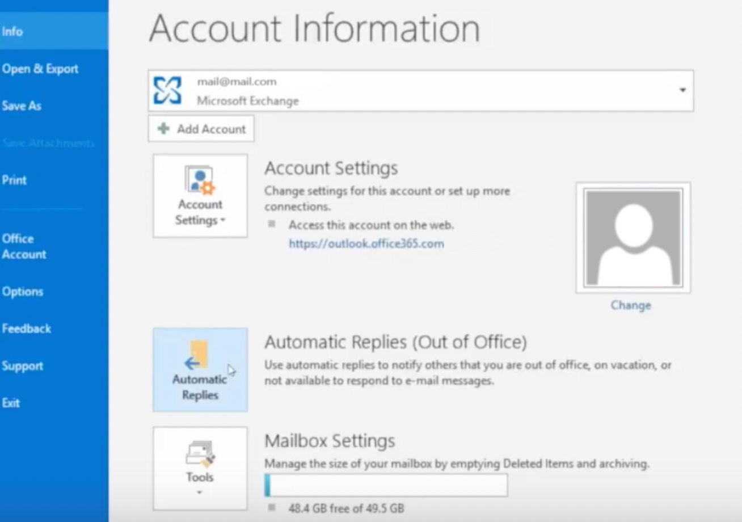Expand the mail@mail.com account dropdown arrow
The image size is (742, 522).
coord(682,90)
